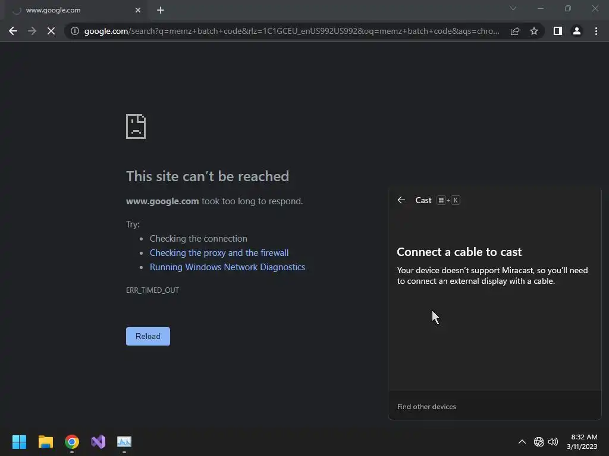The image size is (609, 456).
Task: Bookmark this tab with the star
Action: pyautogui.click(x=534, y=31)
